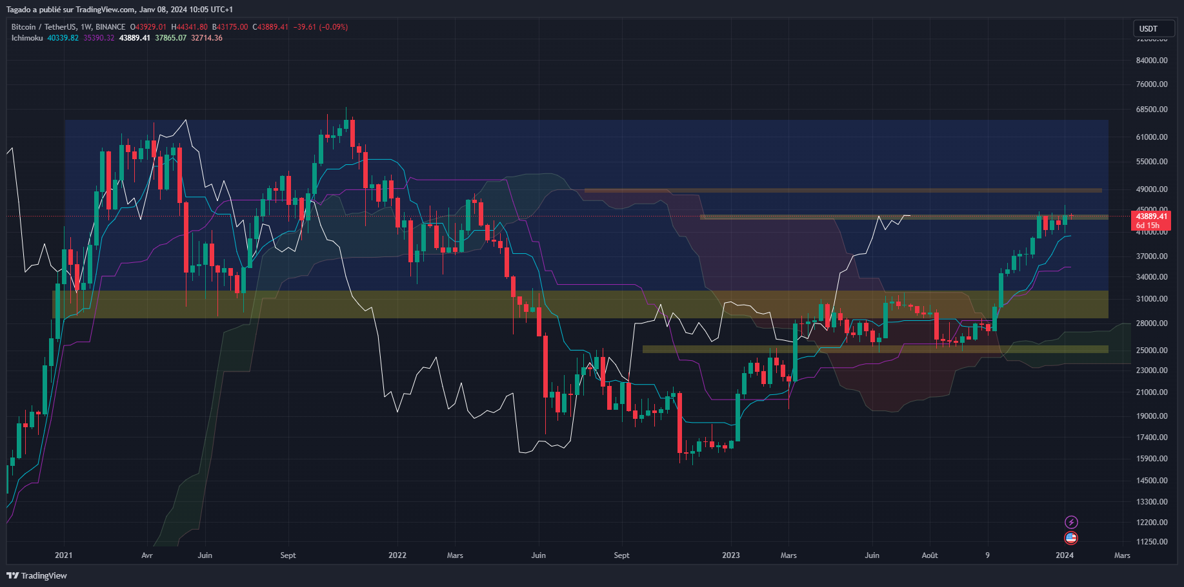Click the upper brown resistance line

pyautogui.click(x=839, y=190)
